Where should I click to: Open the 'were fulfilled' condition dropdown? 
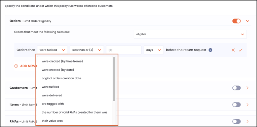click(x=52, y=50)
